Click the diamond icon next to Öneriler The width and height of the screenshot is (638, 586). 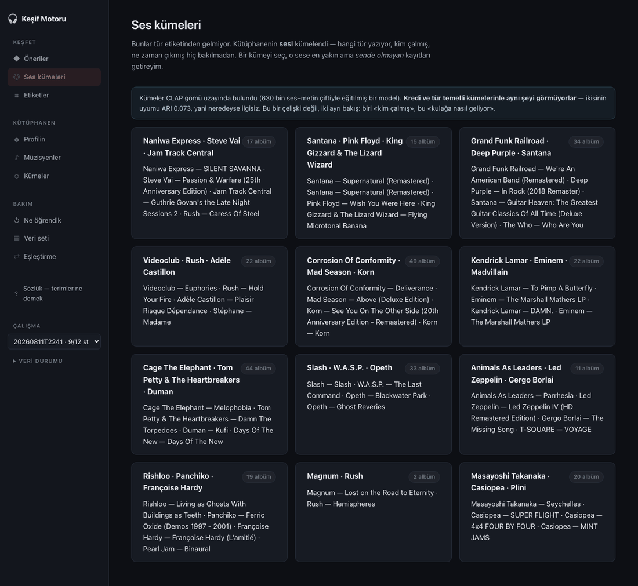[x=17, y=59]
